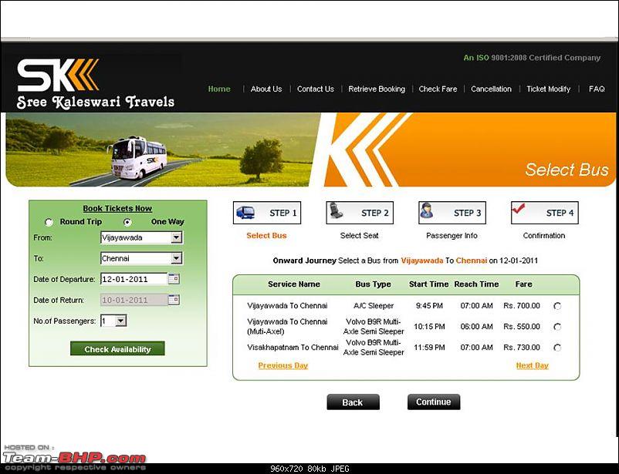Follow the Next Day link
The width and height of the screenshot is (619, 474).
coord(532,365)
